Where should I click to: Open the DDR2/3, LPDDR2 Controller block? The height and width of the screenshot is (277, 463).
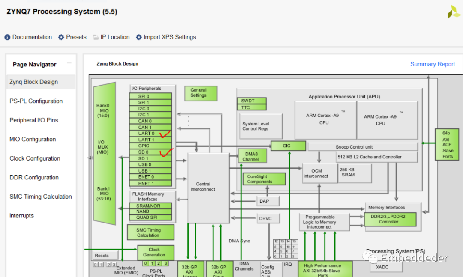click(391, 220)
